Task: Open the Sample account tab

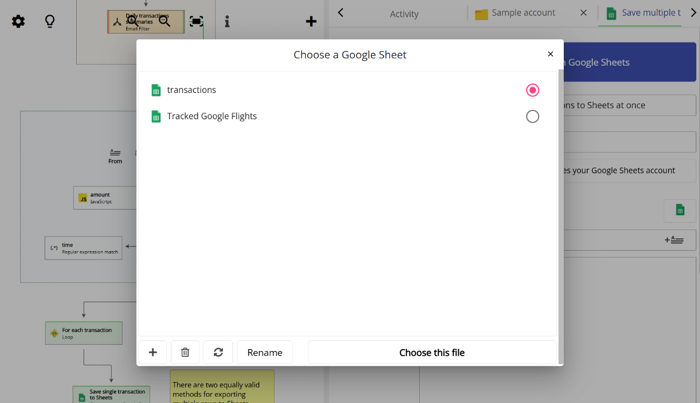Action: (522, 14)
